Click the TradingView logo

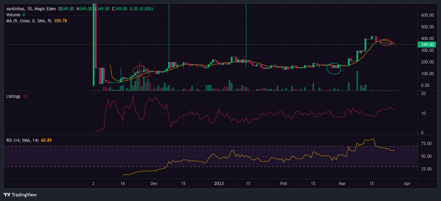click(x=20, y=195)
